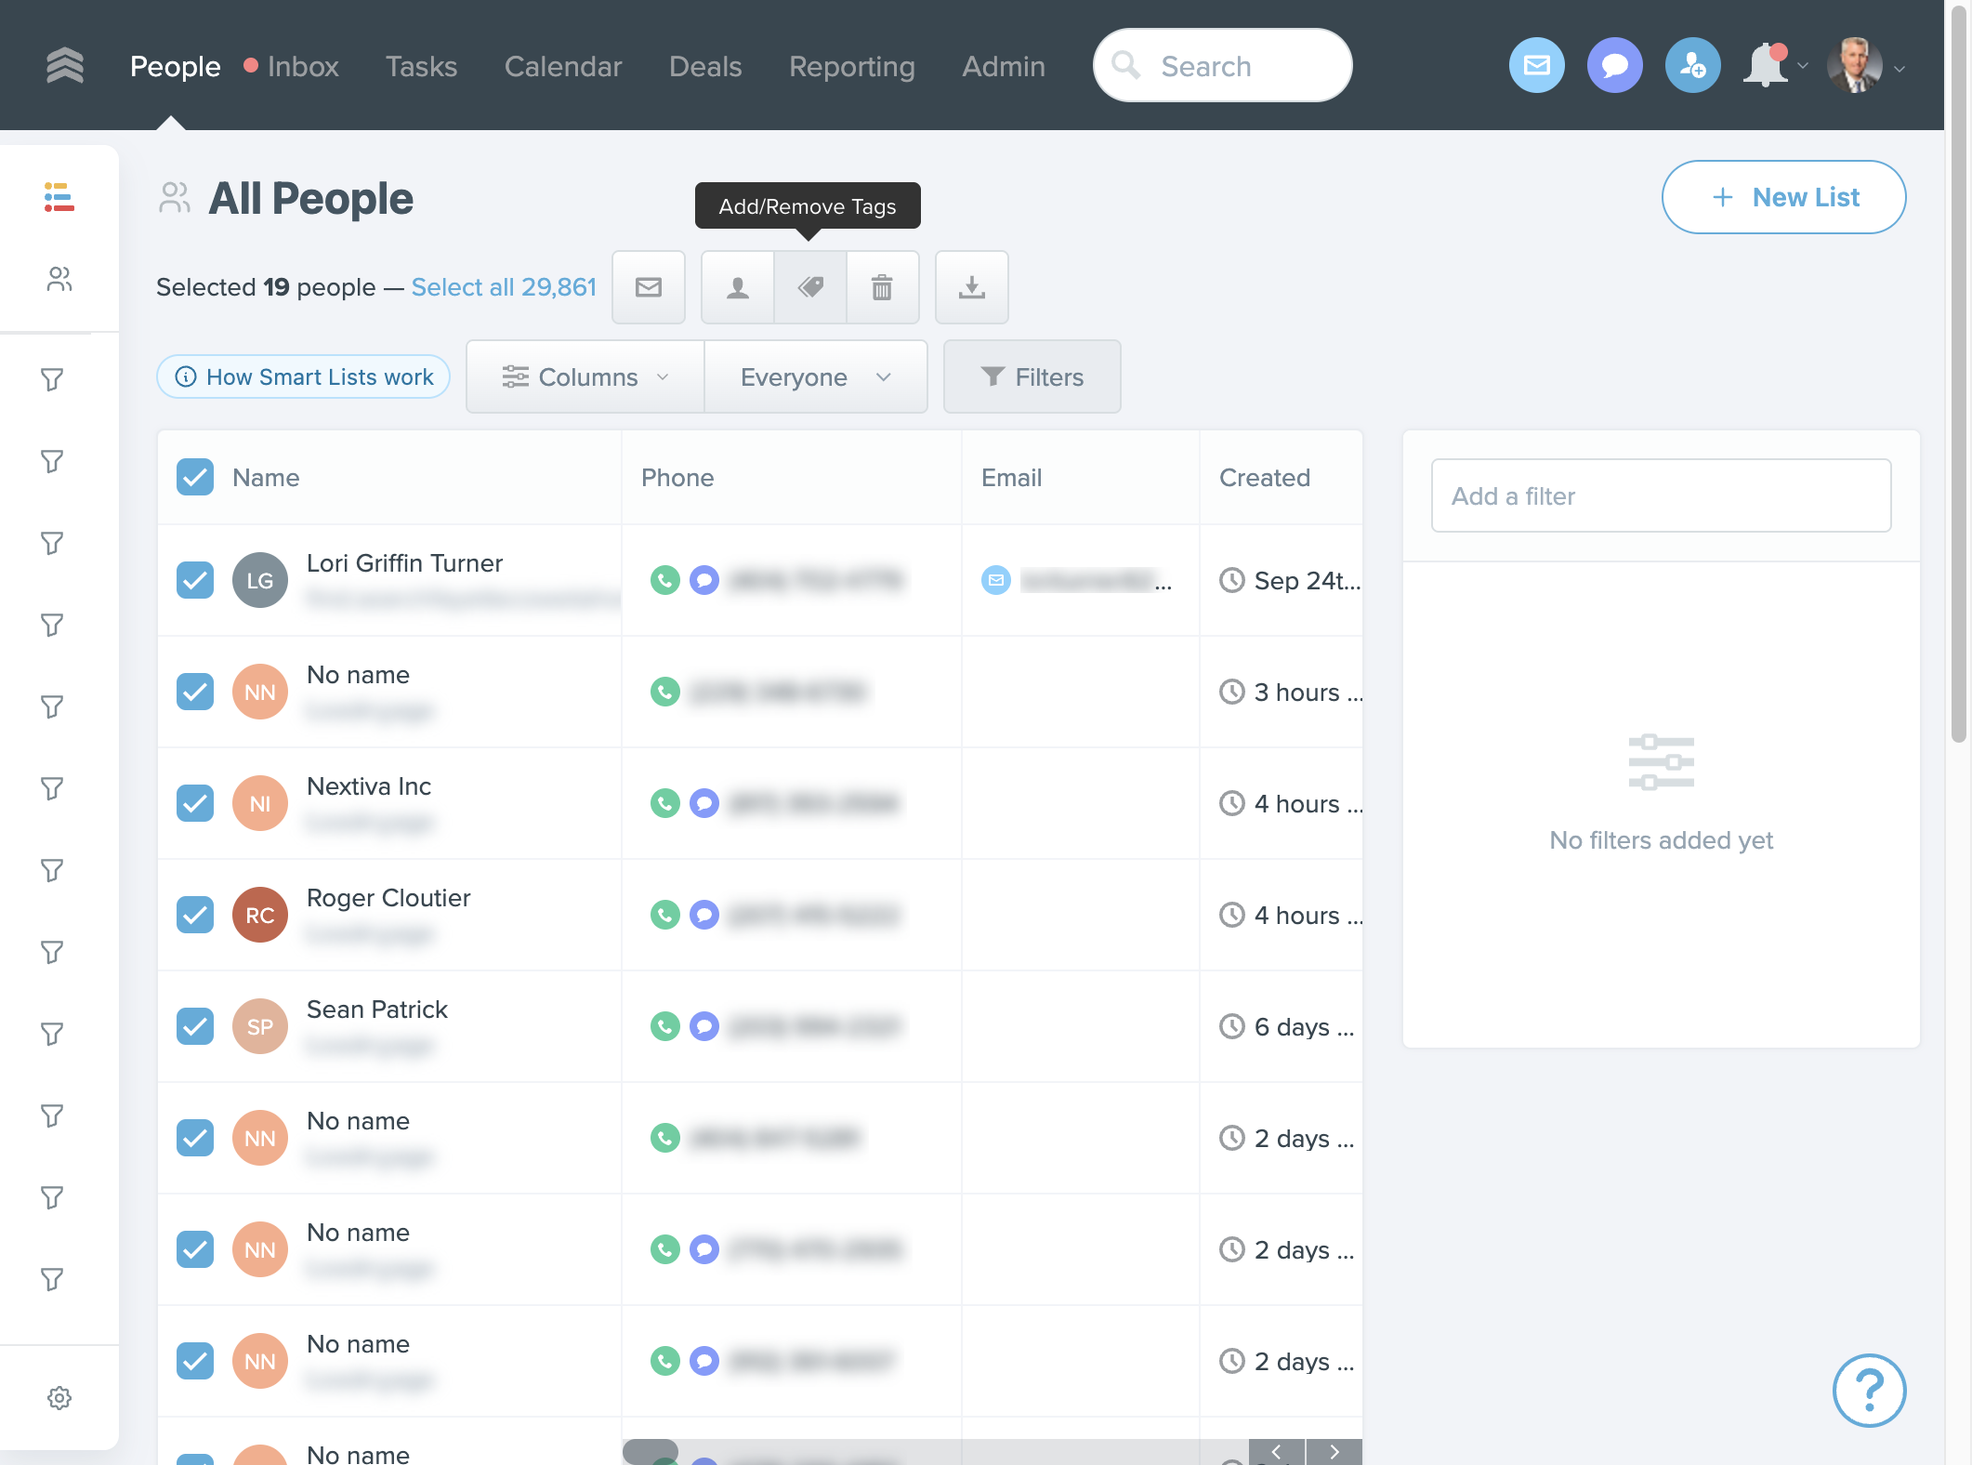Click the app logo in top left
The height and width of the screenshot is (1465, 1972).
pos(65,66)
